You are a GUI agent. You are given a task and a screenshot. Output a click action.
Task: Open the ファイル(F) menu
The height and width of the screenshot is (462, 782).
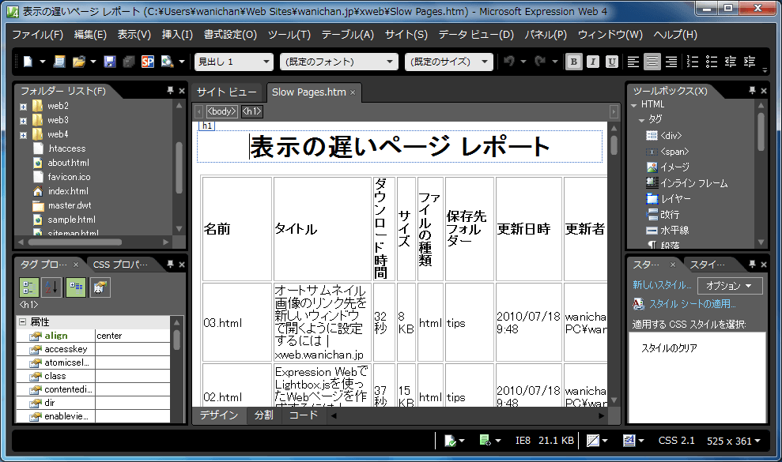37,35
